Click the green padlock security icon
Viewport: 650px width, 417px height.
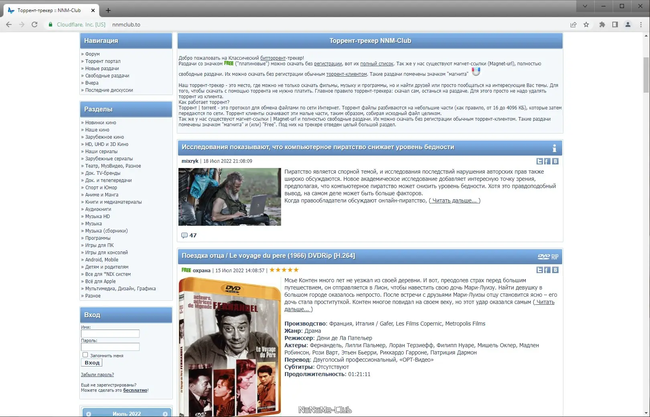click(51, 24)
